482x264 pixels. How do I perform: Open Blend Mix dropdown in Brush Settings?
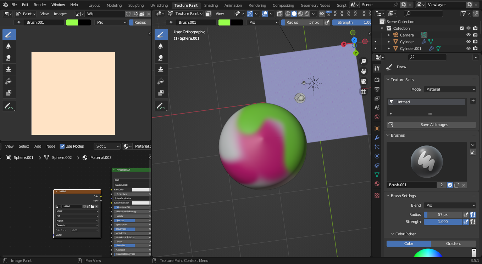[x=450, y=205]
